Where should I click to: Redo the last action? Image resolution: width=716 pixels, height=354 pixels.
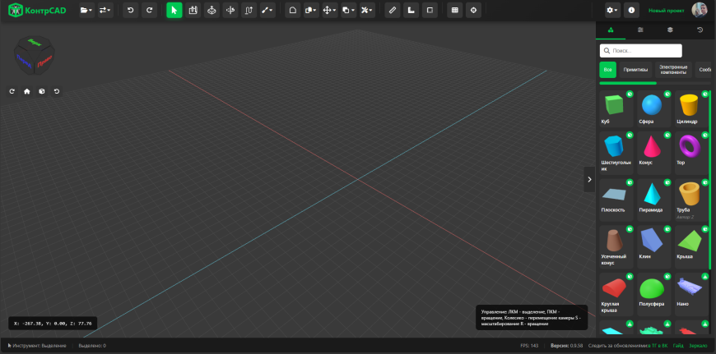click(149, 10)
